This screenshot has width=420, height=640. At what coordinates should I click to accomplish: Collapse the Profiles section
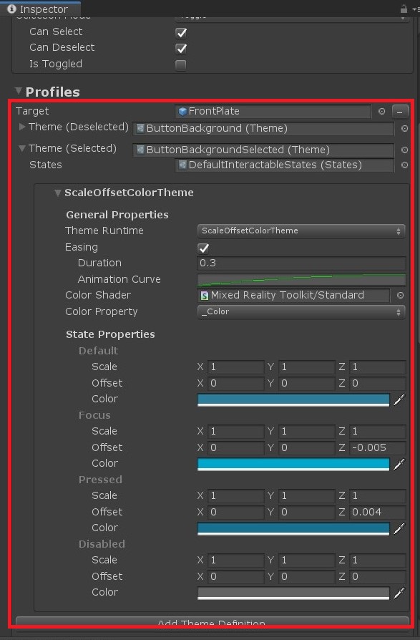pos(19,91)
